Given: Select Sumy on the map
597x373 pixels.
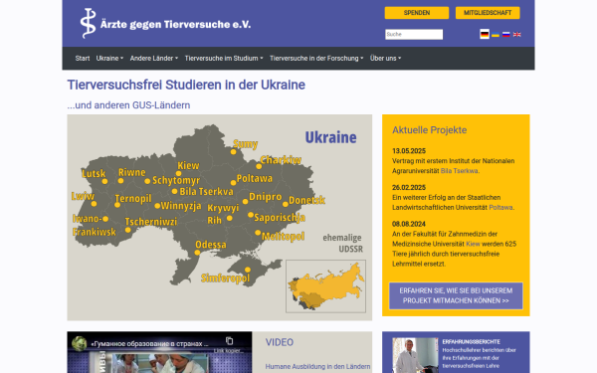Looking at the screenshot, I should [245, 144].
